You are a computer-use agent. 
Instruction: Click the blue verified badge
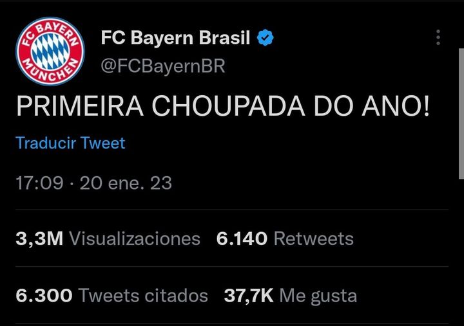265,37
